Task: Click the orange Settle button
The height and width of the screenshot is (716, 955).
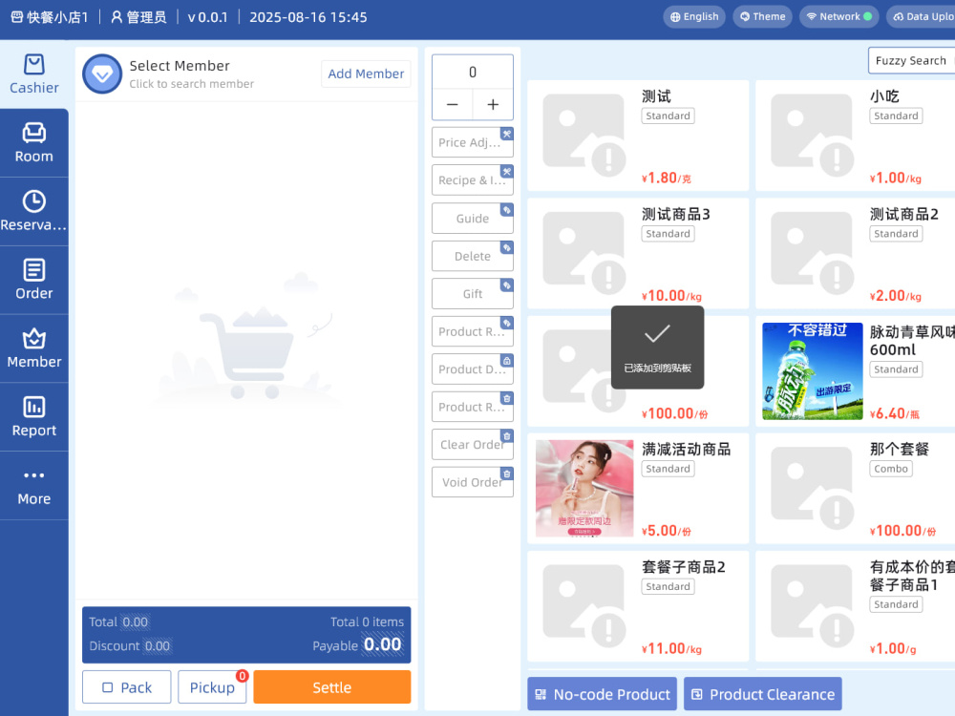Action: tap(332, 686)
